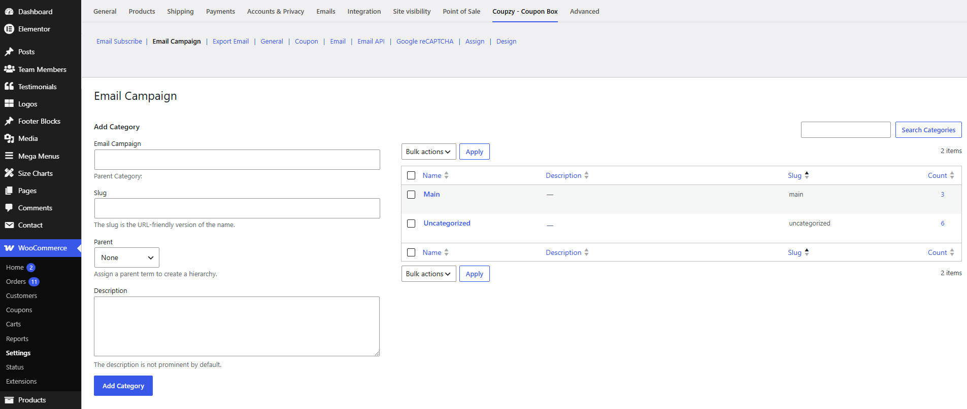Viewport: 967px width, 409px height.
Task: Sort by Count using header arrows
Action: pyautogui.click(x=952, y=175)
